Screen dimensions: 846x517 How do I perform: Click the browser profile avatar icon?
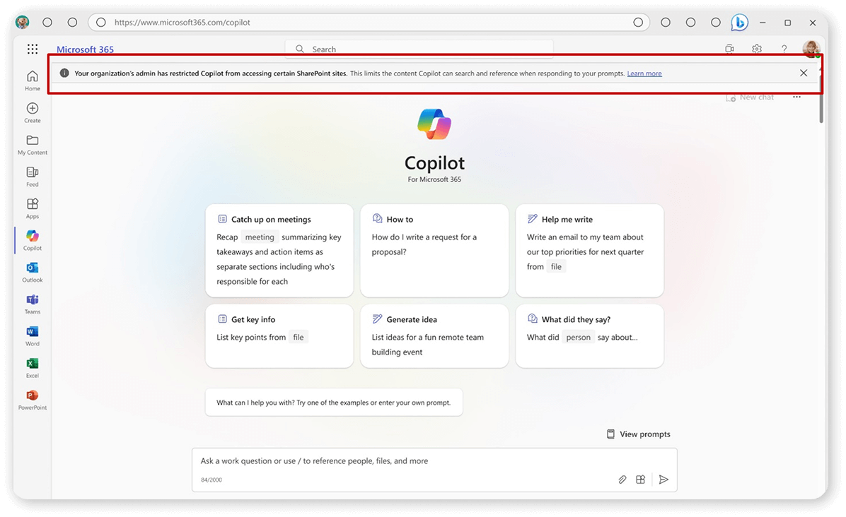click(22, 22)
